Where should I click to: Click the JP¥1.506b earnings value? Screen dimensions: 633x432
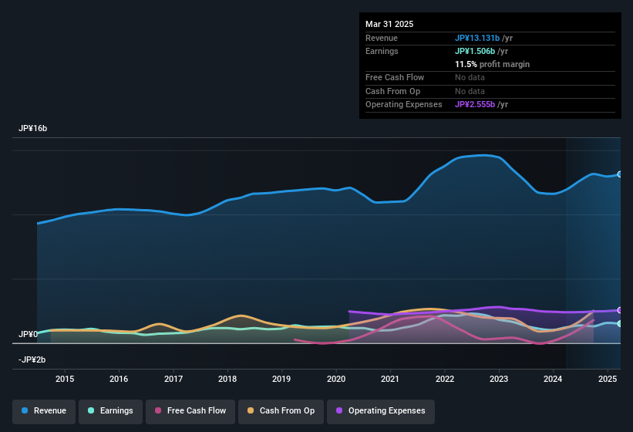[475, 51]
